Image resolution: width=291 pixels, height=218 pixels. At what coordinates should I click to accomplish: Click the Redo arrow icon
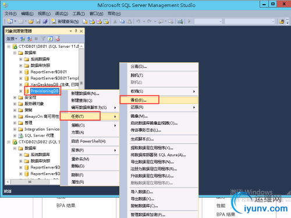click(x=149, y=22)
